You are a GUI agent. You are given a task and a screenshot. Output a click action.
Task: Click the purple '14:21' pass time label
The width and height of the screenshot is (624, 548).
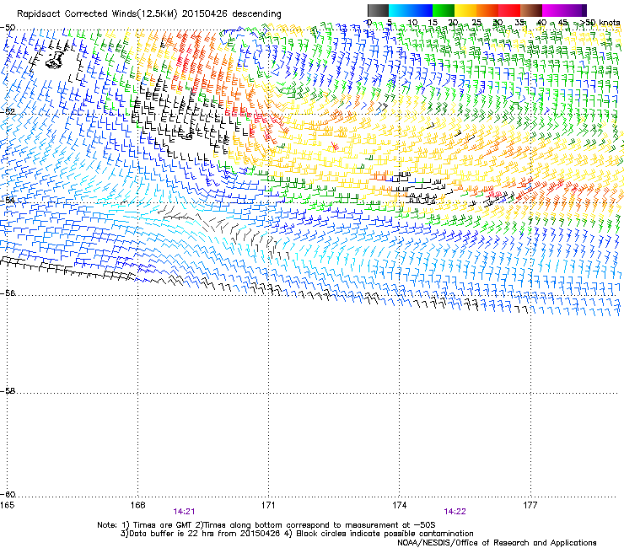184,512
